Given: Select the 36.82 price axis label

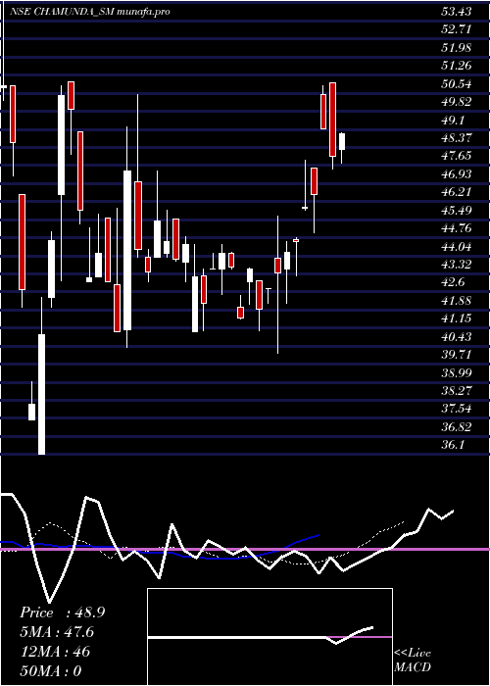Looking at the screenshot, I should (x=456, y=428).
